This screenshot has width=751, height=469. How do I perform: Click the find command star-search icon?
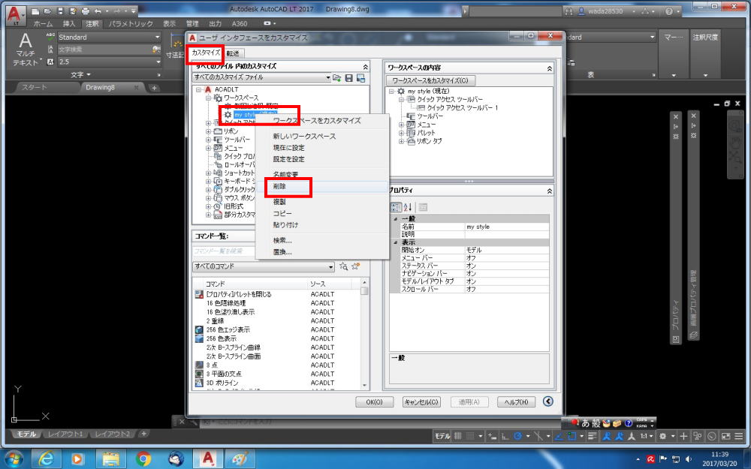343,266
